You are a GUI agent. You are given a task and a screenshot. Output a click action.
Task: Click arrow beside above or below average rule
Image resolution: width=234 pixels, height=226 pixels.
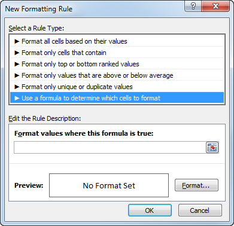click(x=17, y=75)
